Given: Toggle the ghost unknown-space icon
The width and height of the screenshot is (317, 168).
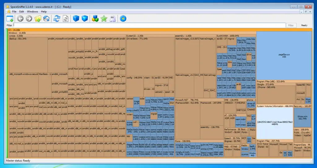Looking at the screenshot, I should 113,19.
